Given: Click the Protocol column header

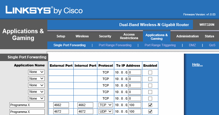Looking at the screenshot, I should coord(106,66).
